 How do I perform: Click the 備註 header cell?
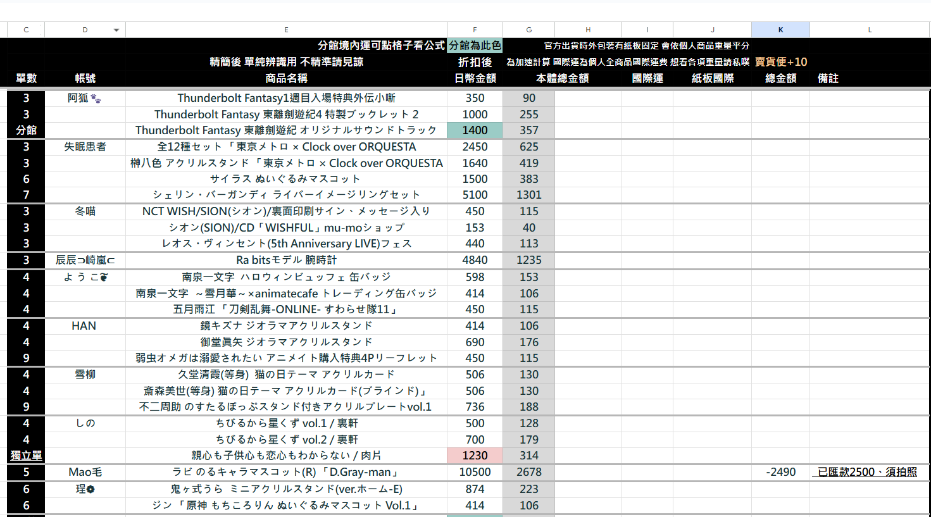828,78
